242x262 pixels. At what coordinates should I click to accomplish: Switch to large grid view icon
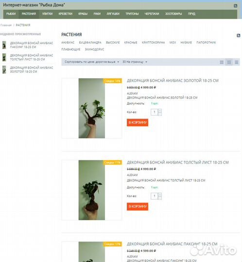tap(229, 62)
